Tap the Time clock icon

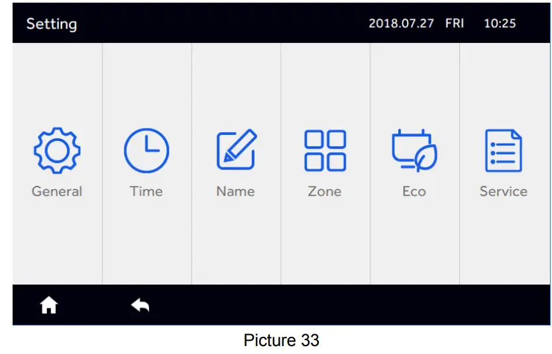[146, 150]
